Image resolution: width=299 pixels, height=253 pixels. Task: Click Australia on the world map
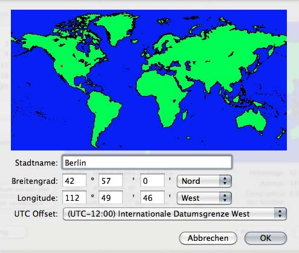(251, 120)
